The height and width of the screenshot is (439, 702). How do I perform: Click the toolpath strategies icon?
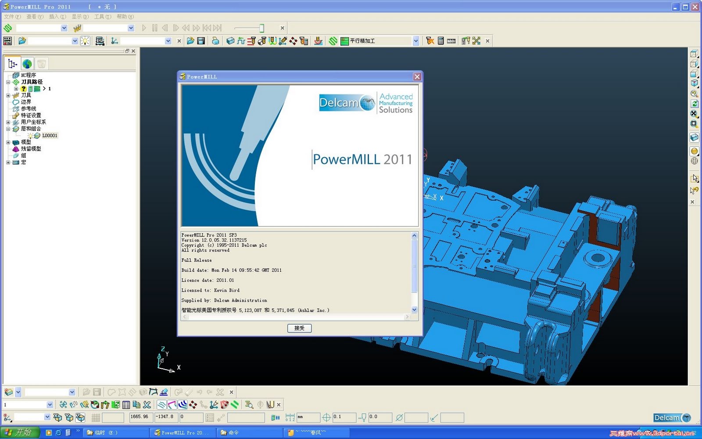click(333, 41)
